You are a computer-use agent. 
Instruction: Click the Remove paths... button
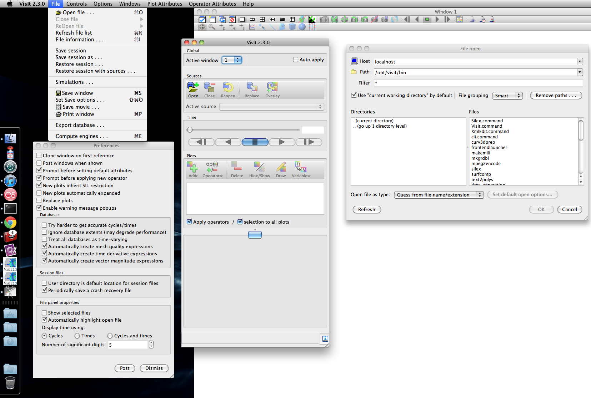[x=556, y=95]
